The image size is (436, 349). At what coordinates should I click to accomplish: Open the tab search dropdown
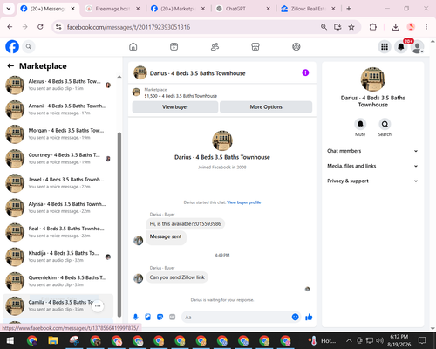[9, 9]
